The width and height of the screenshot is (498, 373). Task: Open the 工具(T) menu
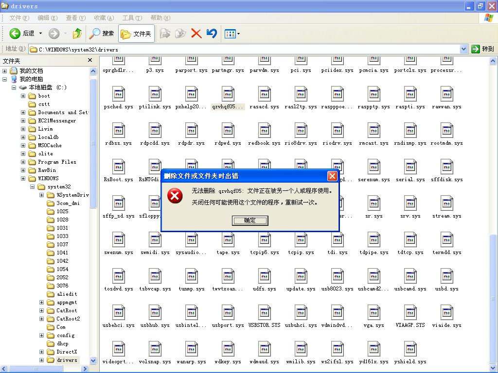(132, 18)
